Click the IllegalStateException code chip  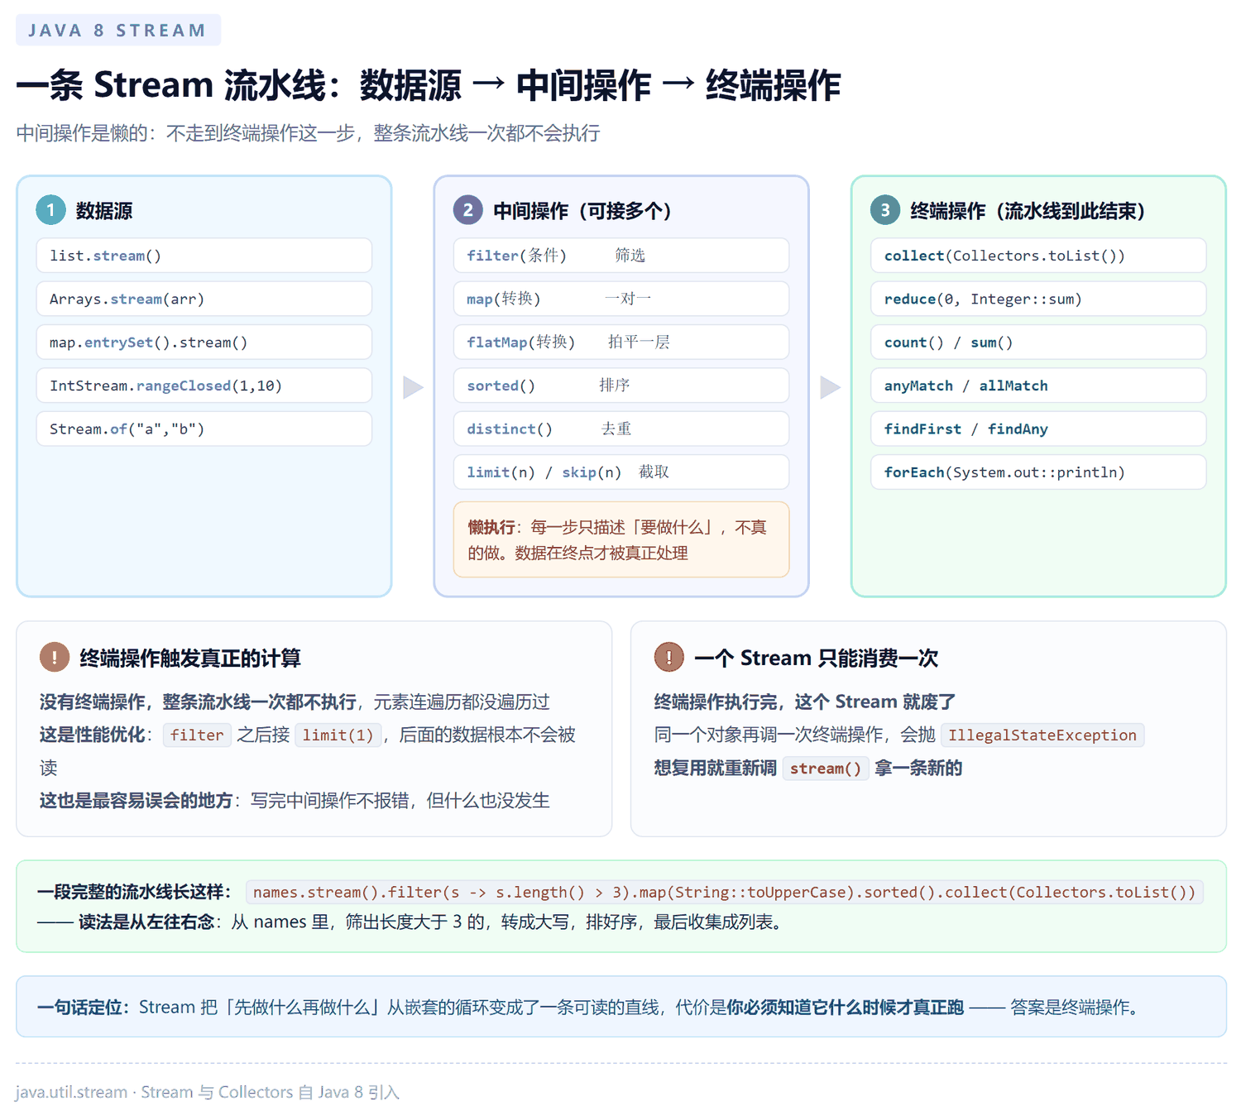(x=1042, y=735)
